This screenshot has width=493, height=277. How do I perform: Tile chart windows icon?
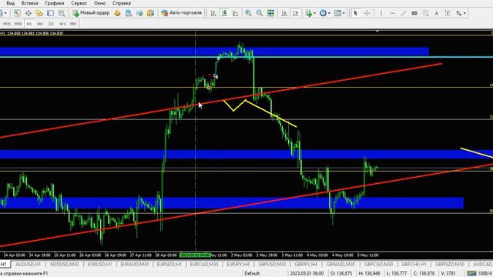pyautogui.click(x=270, y=13)
